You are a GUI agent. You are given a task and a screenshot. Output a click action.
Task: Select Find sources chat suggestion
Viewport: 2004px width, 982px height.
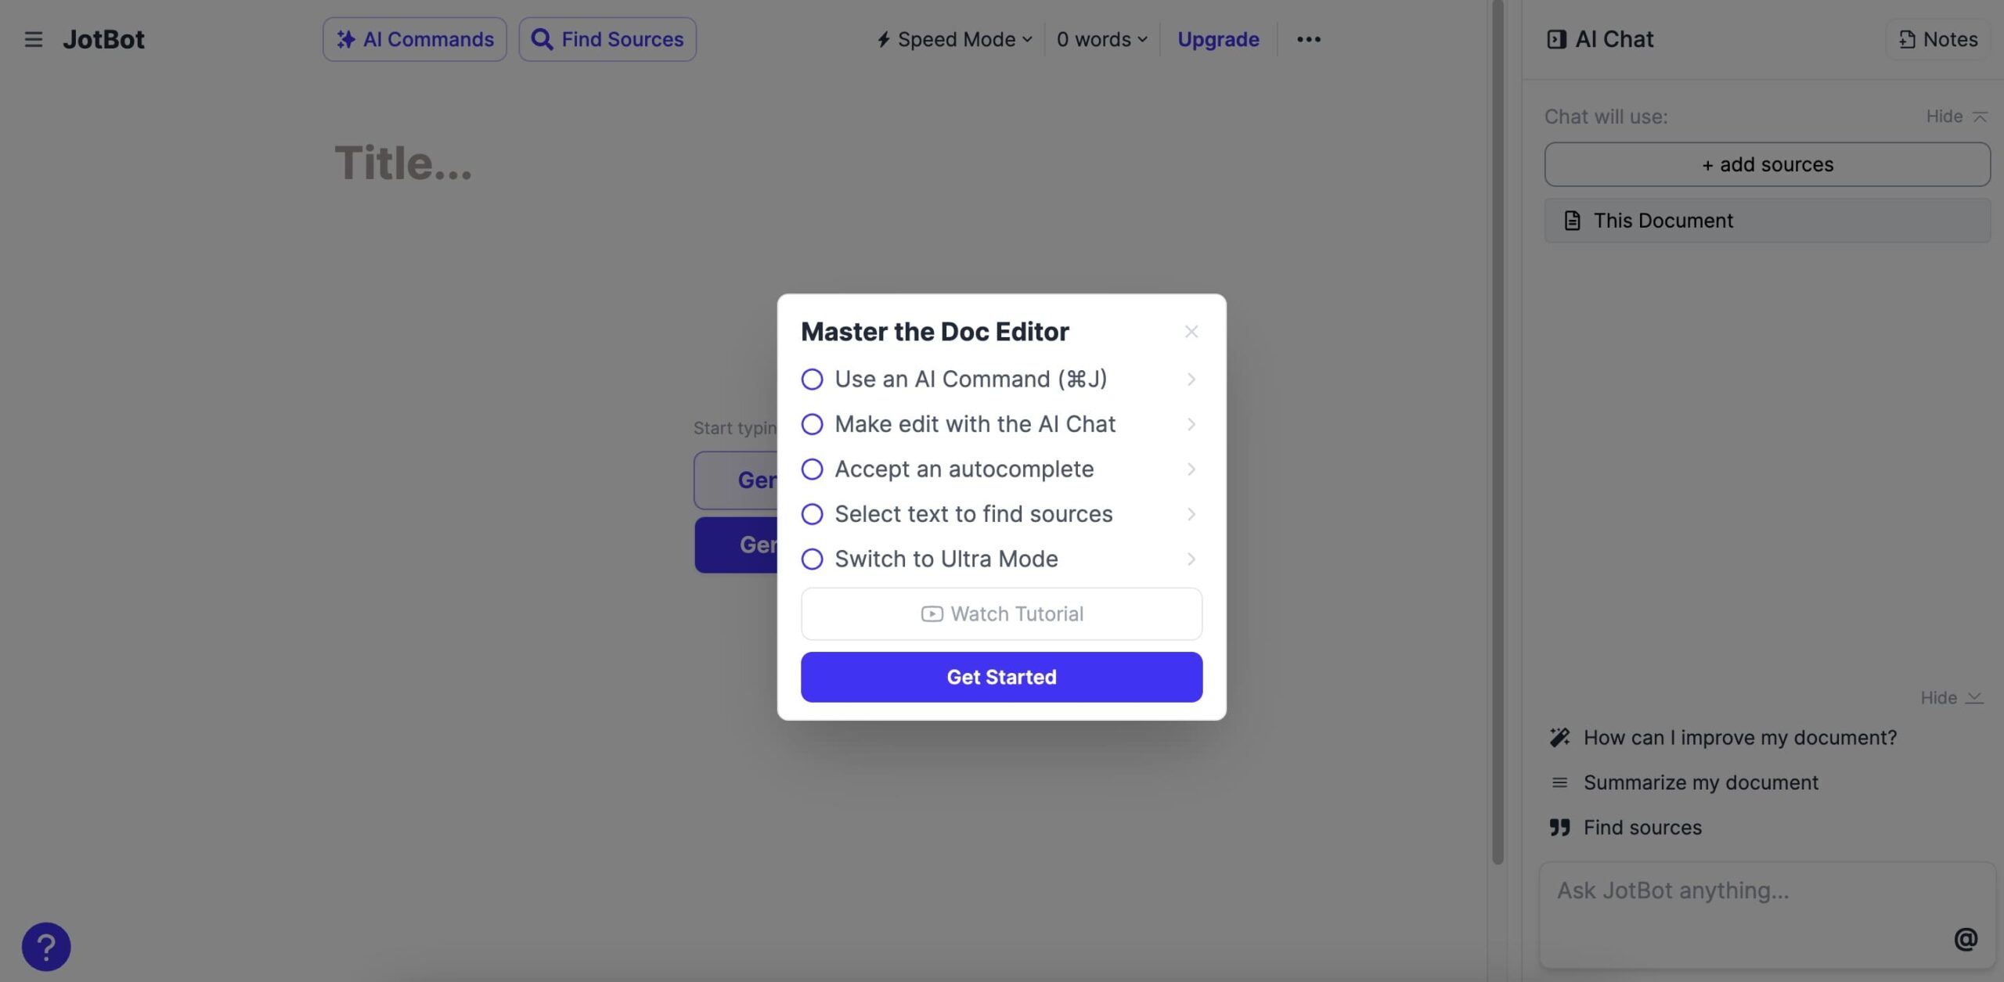[x=1625, y=828]
